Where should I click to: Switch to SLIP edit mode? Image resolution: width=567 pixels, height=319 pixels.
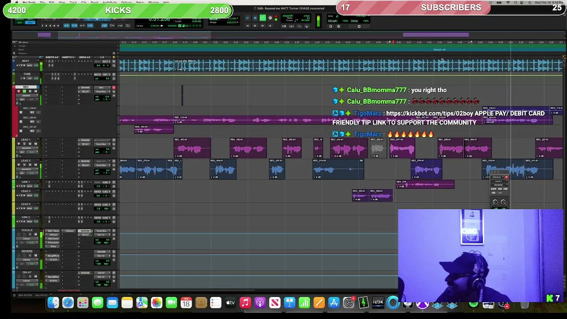point(19,23)
